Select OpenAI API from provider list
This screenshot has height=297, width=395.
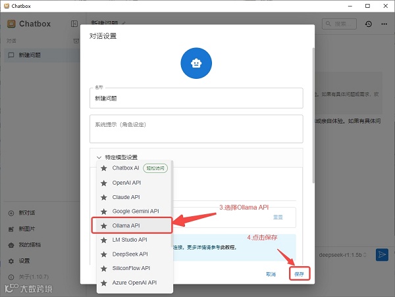tap(134, 183)
